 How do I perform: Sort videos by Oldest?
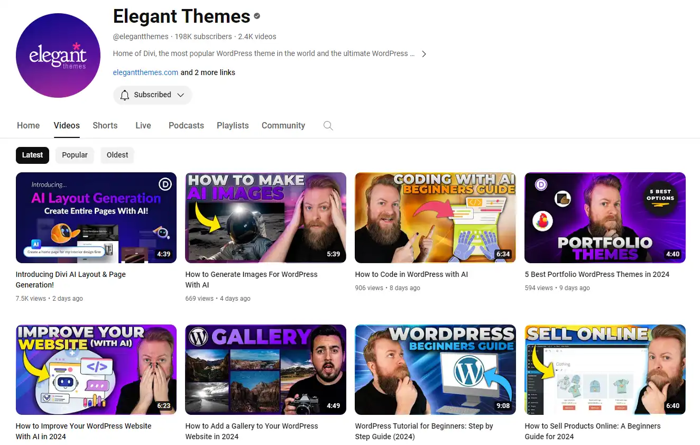click(117, 155)
